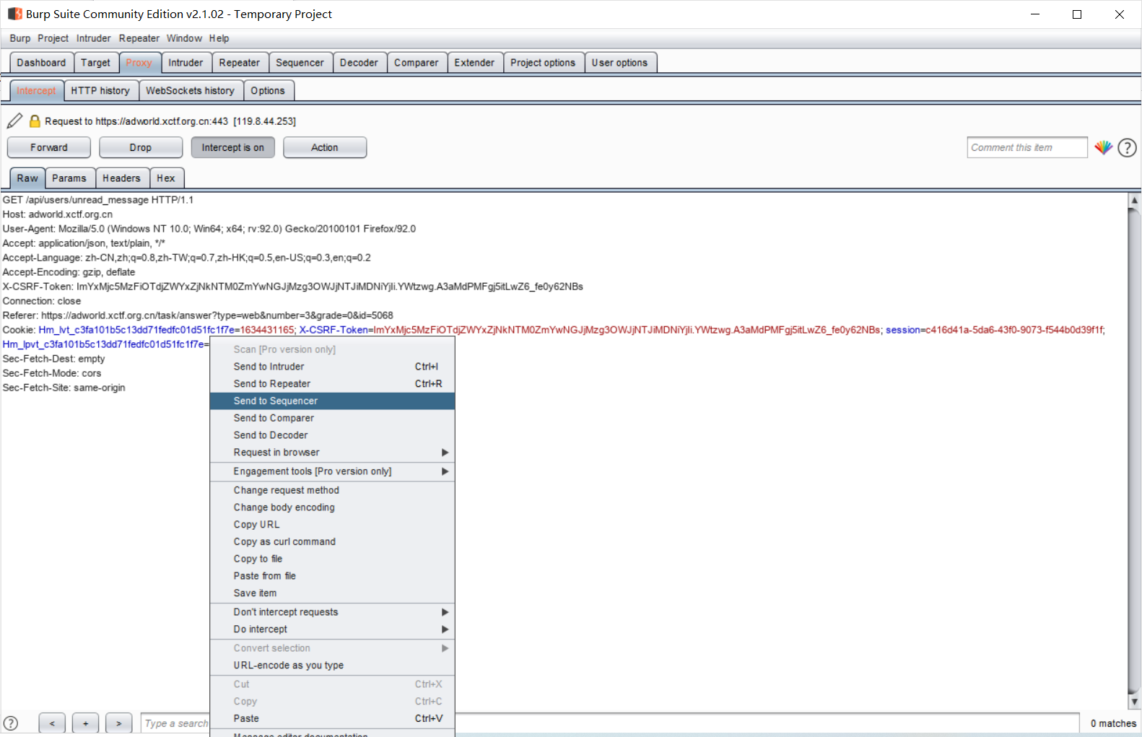Viewport: 1142px width, 737px height.
Task: Open the Window menu
Action: click(x=184, y=38)
